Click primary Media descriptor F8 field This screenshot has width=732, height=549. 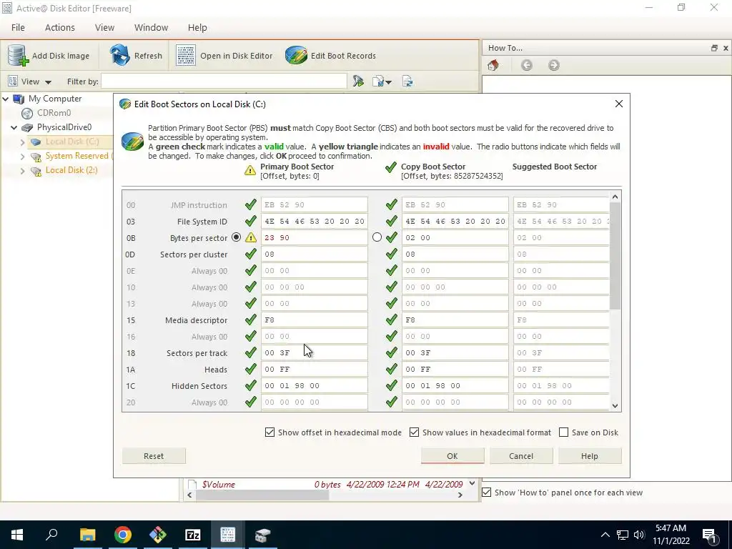(x=315, y=320)
